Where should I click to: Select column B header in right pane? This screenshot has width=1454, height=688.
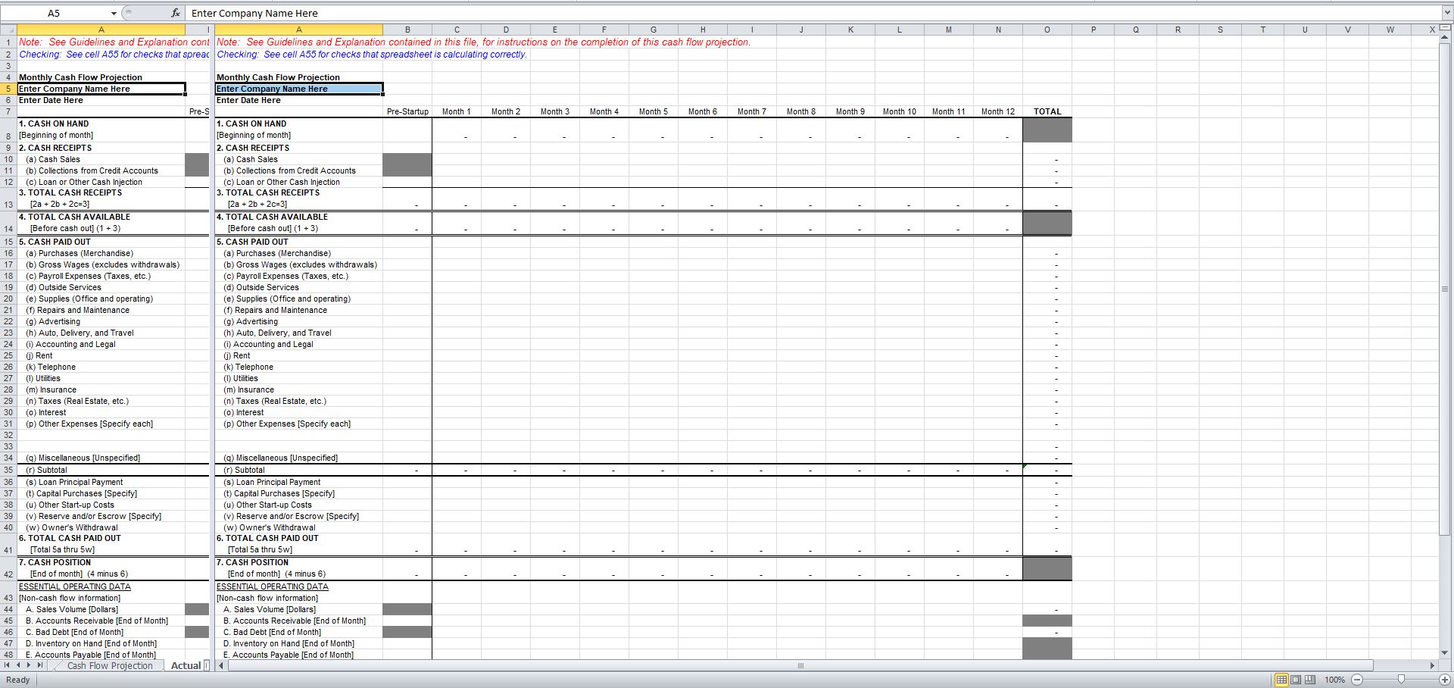click(x=407, y=30)
